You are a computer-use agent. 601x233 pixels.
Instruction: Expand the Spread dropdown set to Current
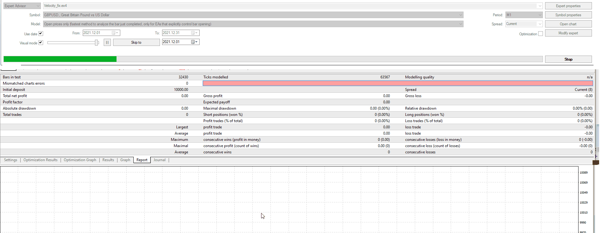click(539, 24)
